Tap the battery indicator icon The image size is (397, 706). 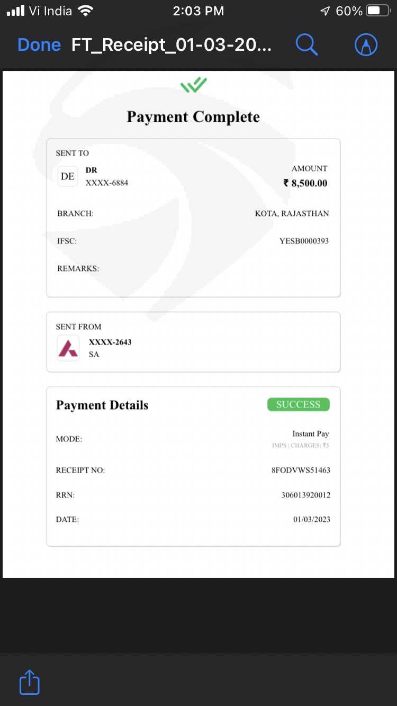click(x=378, y=11)
